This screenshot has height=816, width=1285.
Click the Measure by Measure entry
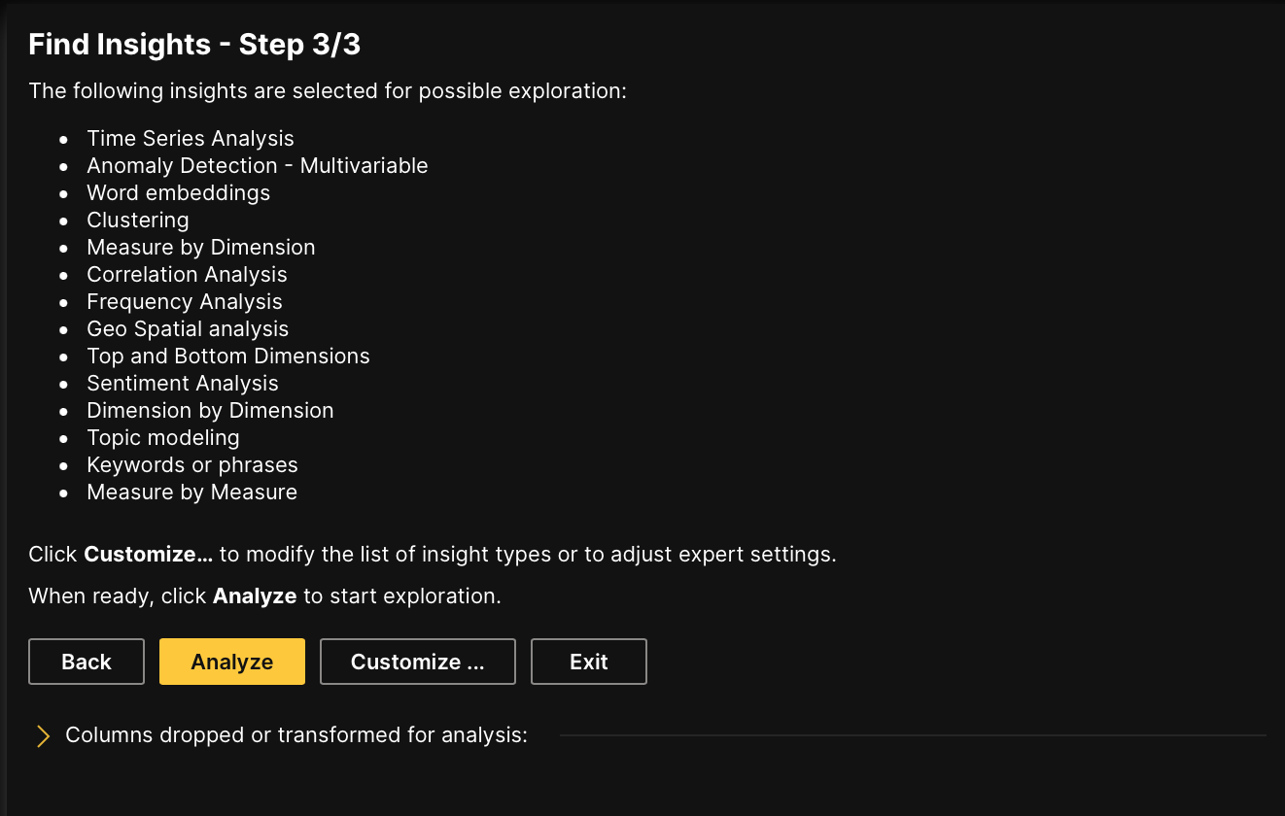192,493
